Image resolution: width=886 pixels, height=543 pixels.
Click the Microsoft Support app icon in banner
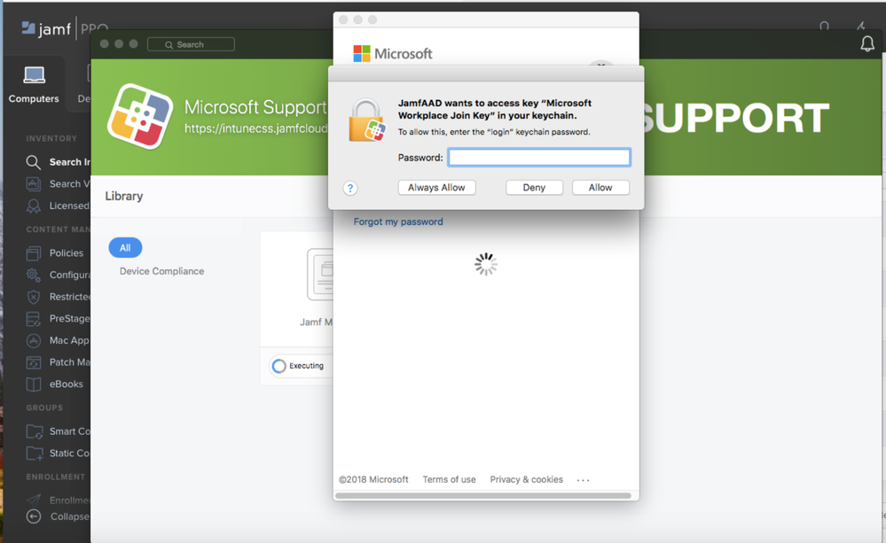140,116
